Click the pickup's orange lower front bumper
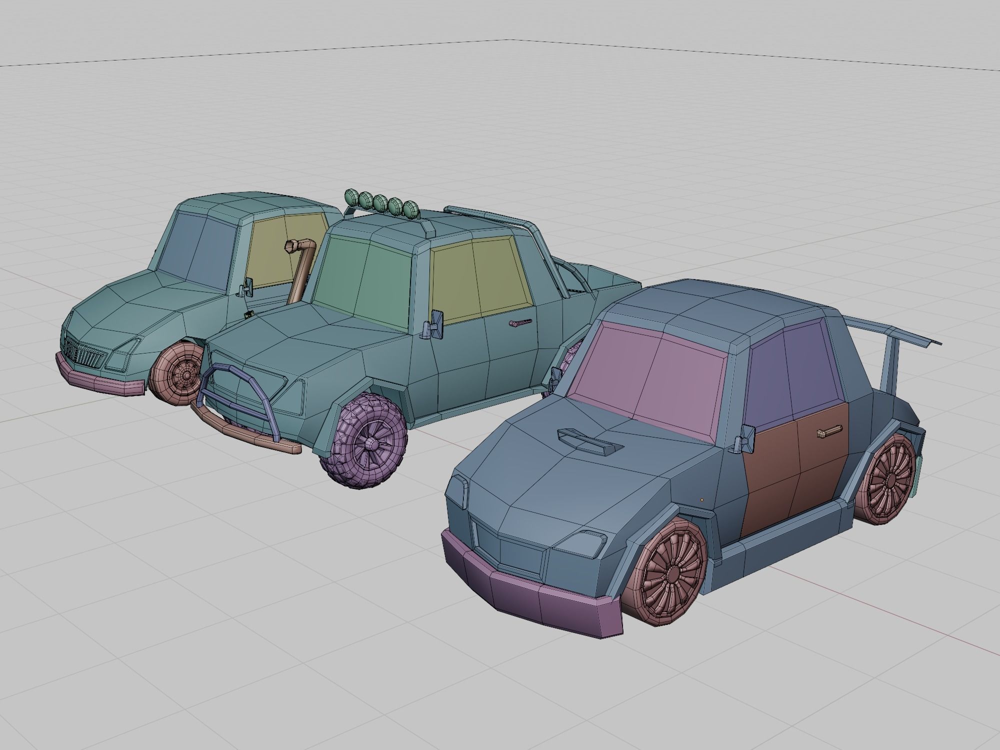The height and width of the screenshot is (750, 1000). click(245, 431)
